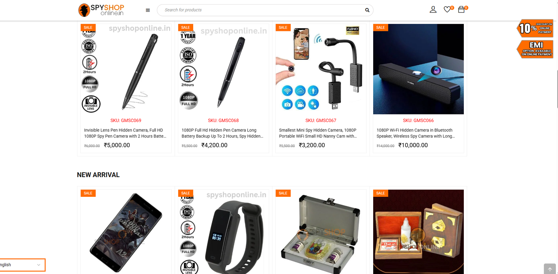558x274 pixels.
Task: Click the smart band watch product image
Action: [x=223, y=232]
